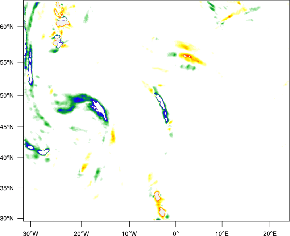Click the 55°N latitude label

7,62
